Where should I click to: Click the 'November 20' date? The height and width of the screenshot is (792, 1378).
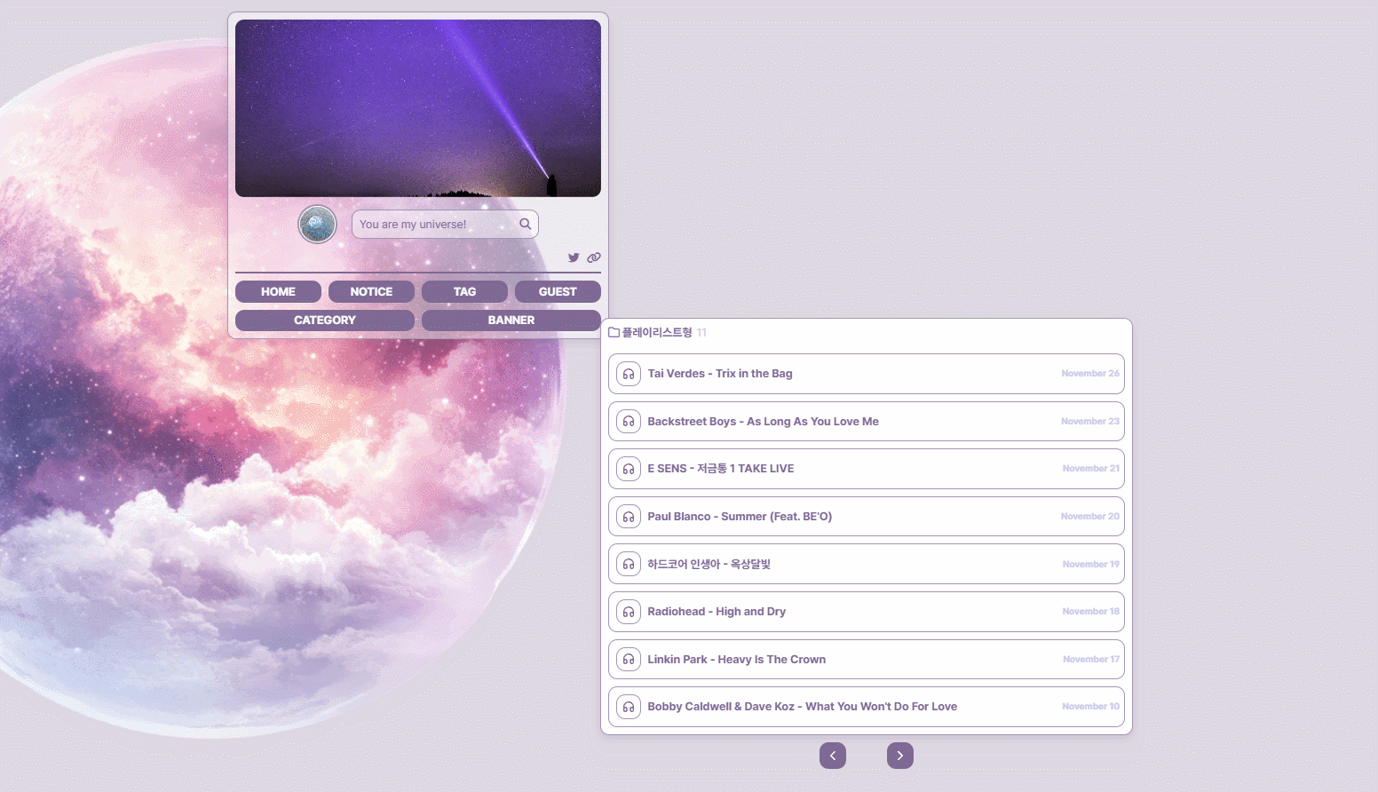tap(1090, 517)
